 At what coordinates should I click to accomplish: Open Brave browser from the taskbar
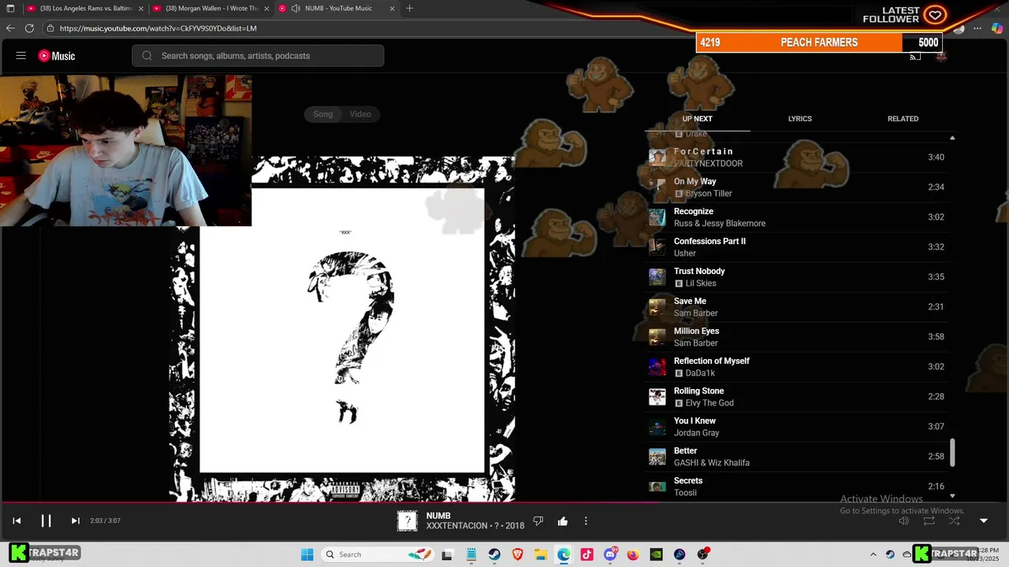(x=518, y=554)
